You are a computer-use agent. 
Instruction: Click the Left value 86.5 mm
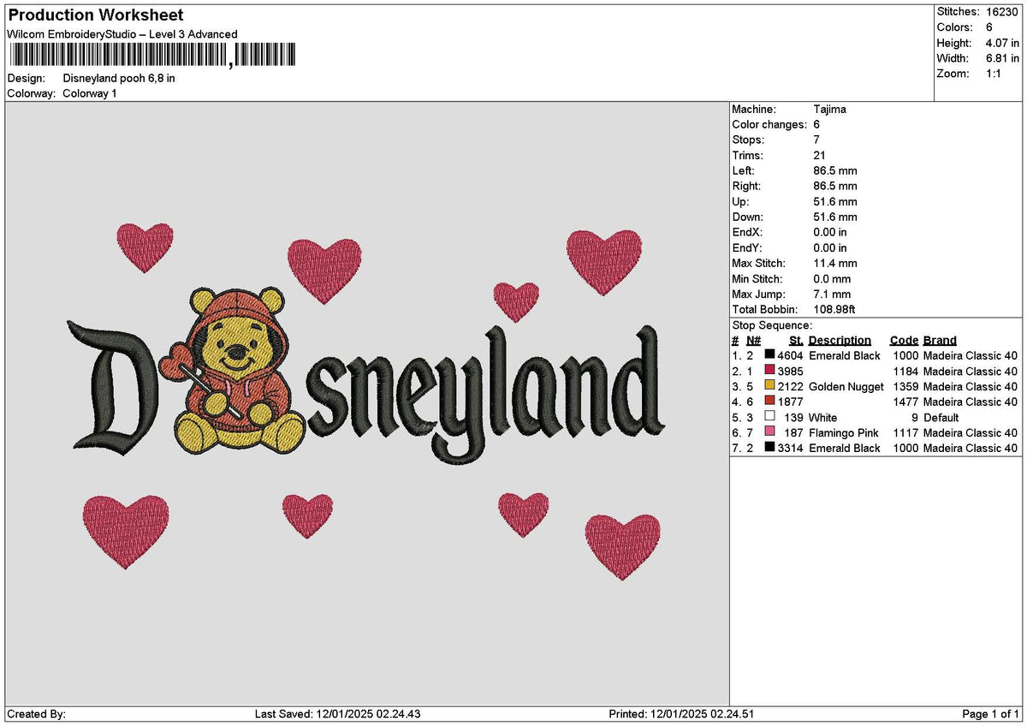point(835,171)
